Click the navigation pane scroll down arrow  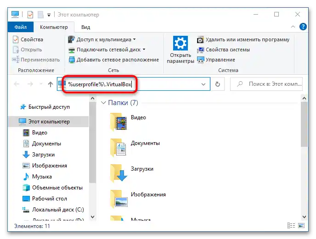click(92, 217)
